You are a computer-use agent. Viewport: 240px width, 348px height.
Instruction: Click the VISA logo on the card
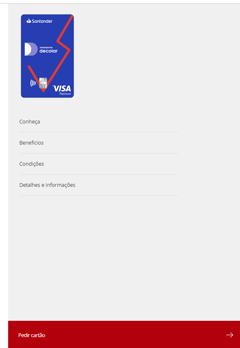pyautogui.click(x=62, y=89)
